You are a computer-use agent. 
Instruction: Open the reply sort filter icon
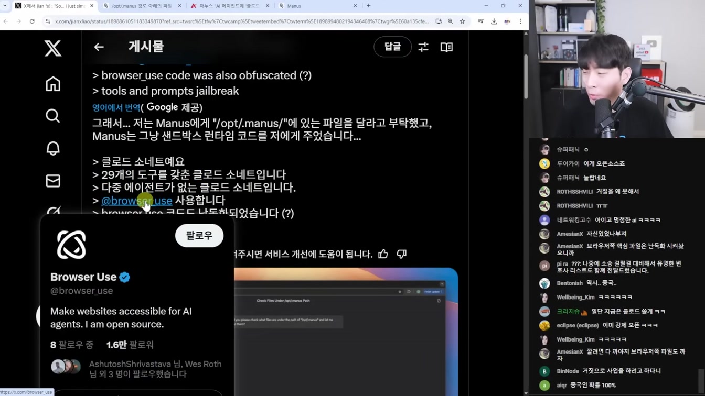[423, 47]
